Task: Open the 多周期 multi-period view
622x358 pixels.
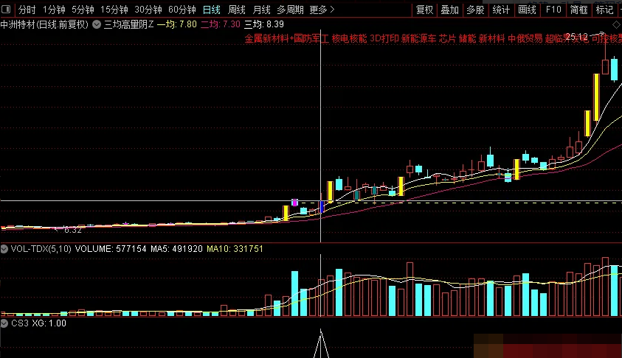Action: tap(290, 10)
